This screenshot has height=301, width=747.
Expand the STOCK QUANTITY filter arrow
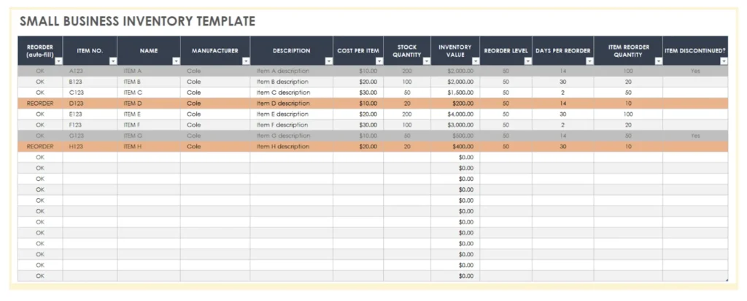(x=426, y=61)
